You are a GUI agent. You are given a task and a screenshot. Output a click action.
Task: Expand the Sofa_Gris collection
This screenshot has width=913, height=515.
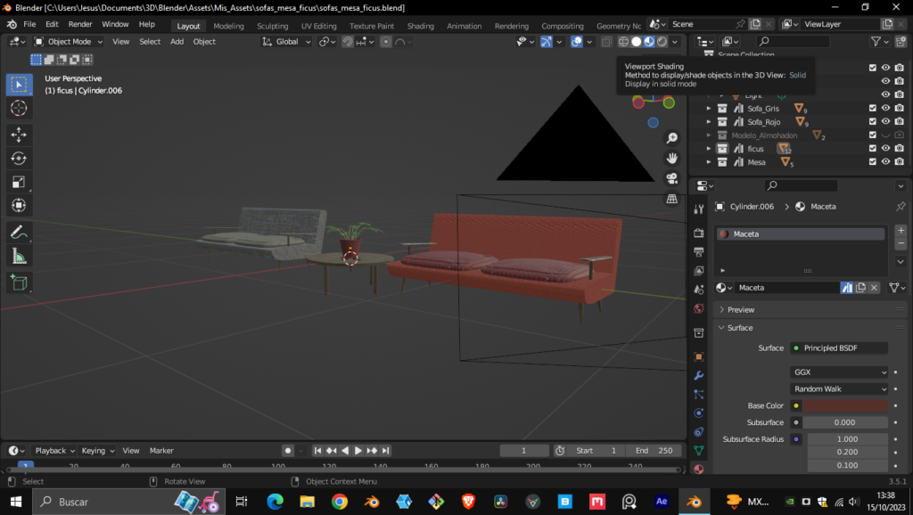[x=709, y=108]
